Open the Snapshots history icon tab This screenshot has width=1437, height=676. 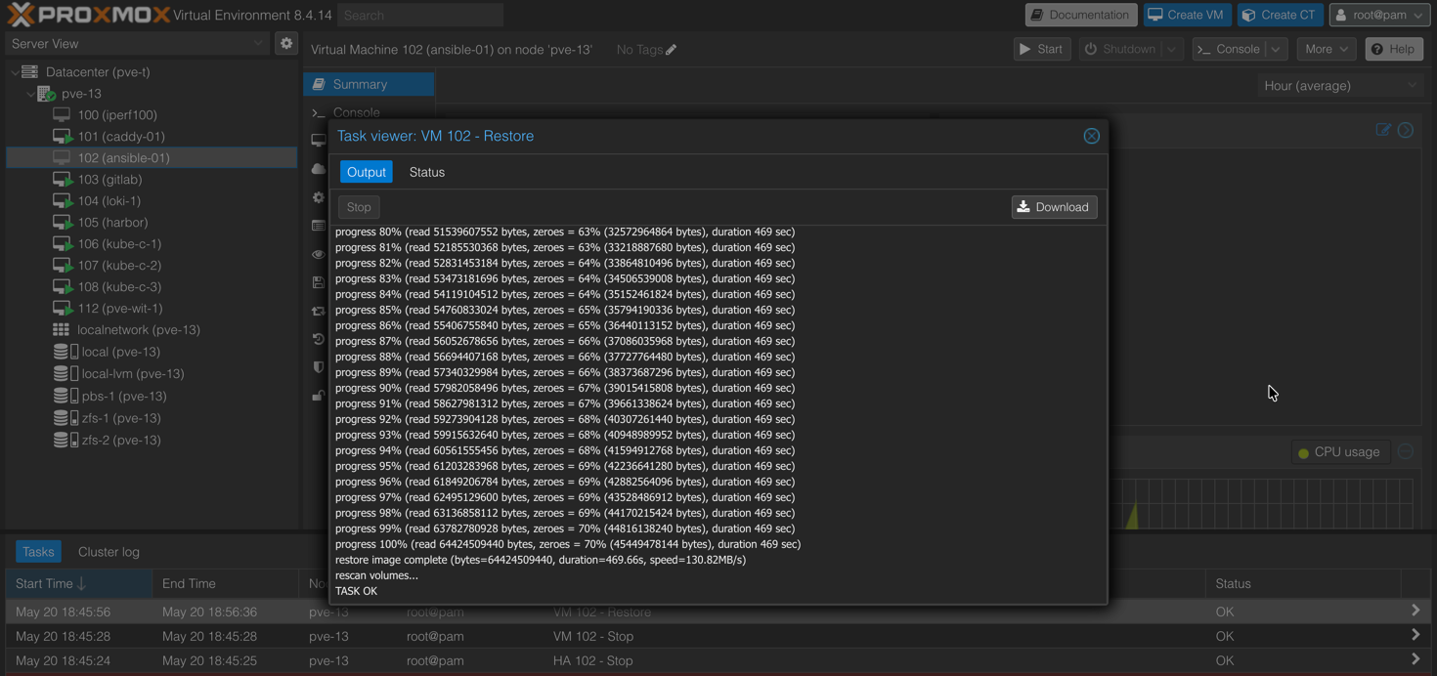319,339
